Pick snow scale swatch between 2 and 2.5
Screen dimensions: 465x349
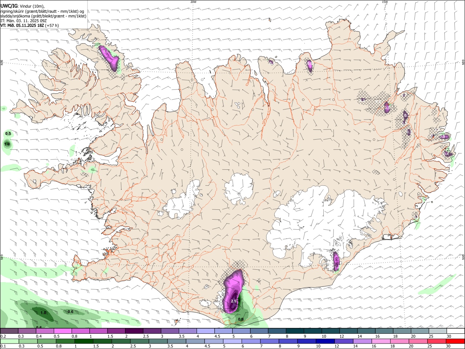pos(134,331)
